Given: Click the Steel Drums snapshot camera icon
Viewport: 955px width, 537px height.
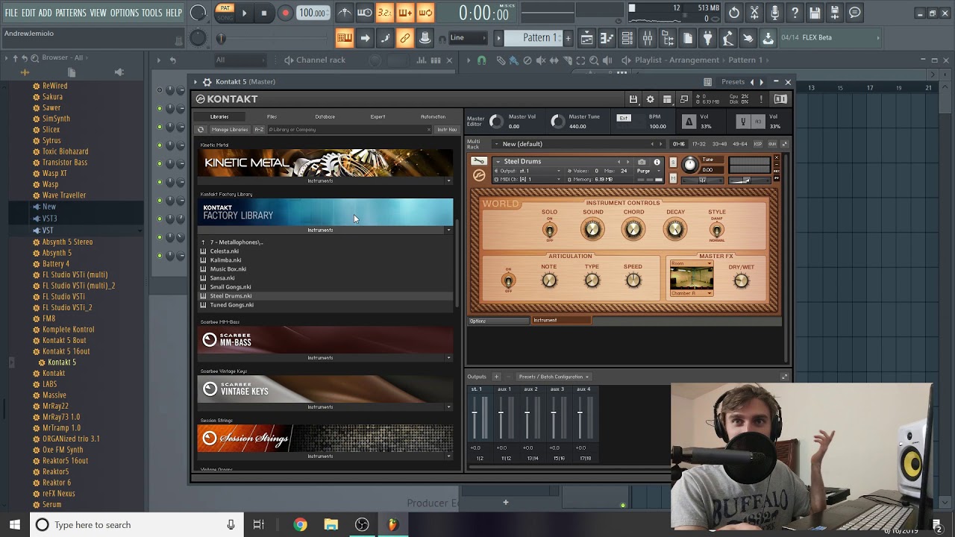Looking at the screenshot, I should pos(642,162).
